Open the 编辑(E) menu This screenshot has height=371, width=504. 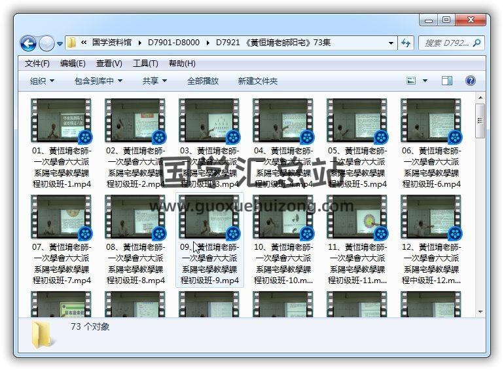73,64
